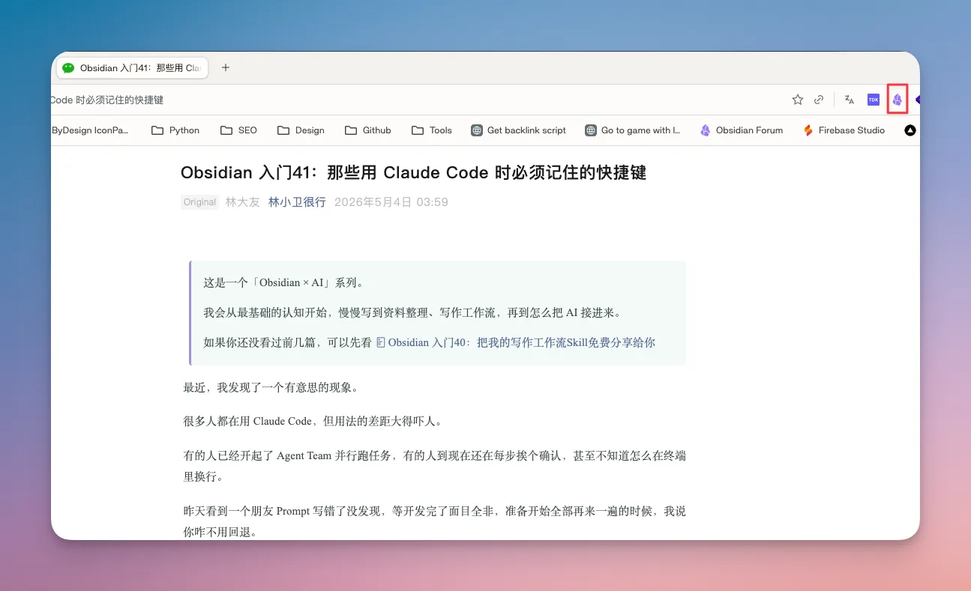
Task: Open the Obsidian Forum bookmark
Action: 742,130
